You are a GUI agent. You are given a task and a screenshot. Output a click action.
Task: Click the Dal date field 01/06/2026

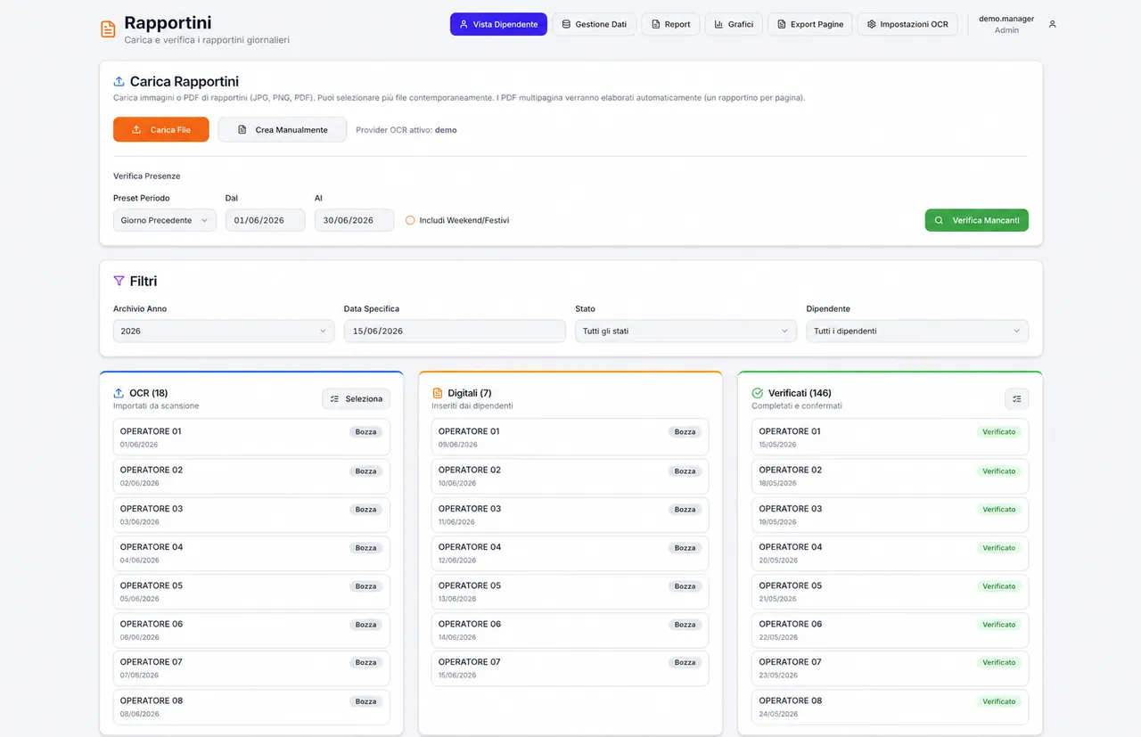click(266, 220)
